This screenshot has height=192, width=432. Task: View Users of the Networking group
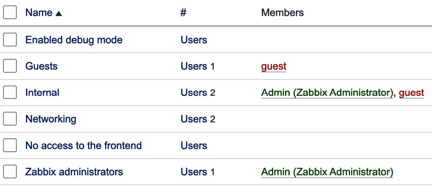click(x=194, y=119)
